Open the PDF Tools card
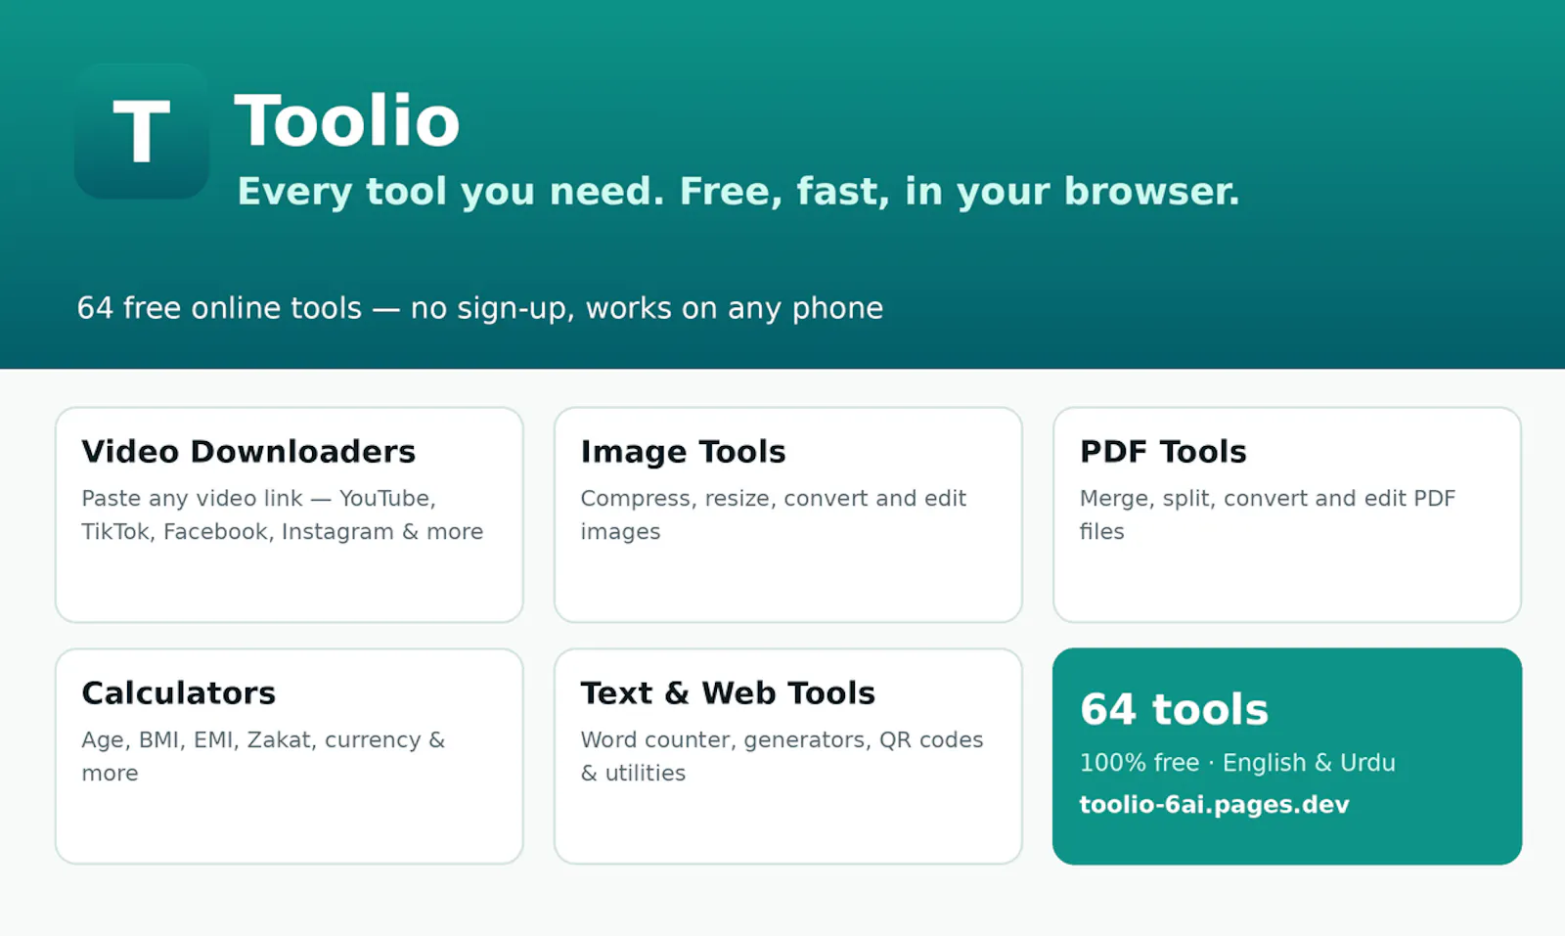 click(x=1287, y=514)
